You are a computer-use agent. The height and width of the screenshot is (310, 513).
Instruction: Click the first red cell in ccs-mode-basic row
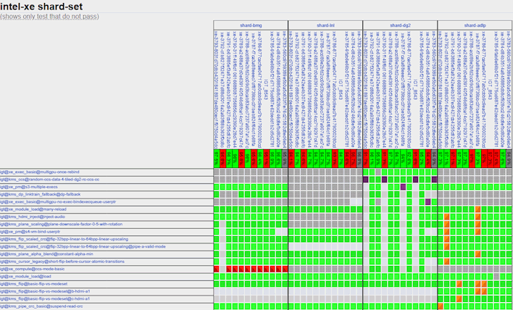(217, 269)
